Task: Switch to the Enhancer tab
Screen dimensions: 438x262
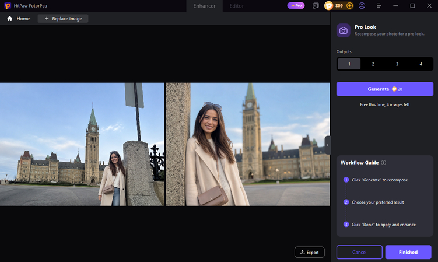Action: click(x=204, y=6)
